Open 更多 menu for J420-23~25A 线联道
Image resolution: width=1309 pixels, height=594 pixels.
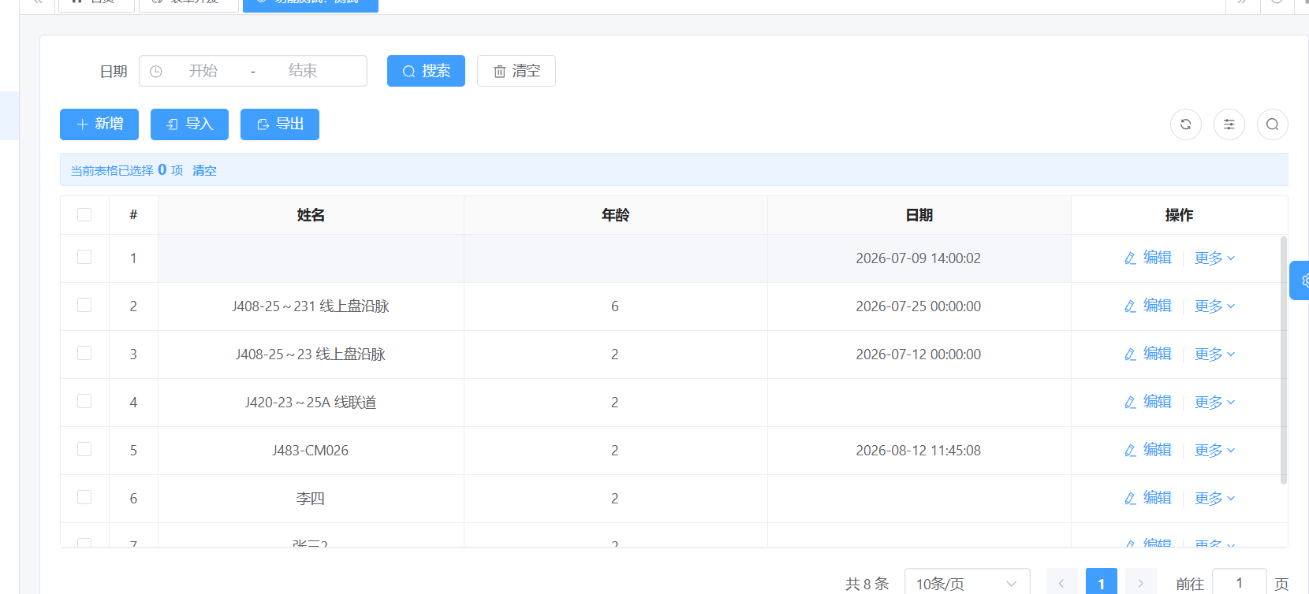(x=1215, y=403)
